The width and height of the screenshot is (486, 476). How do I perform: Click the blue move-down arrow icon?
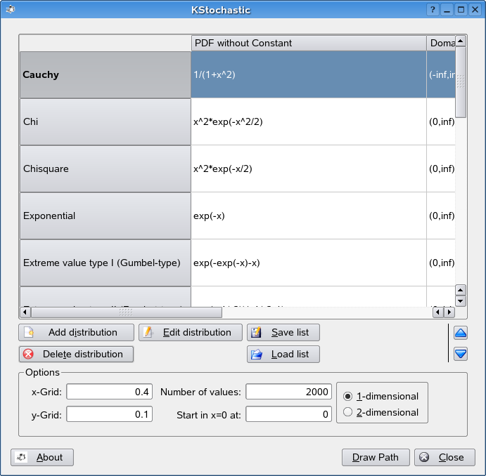(x=461, y=354)
